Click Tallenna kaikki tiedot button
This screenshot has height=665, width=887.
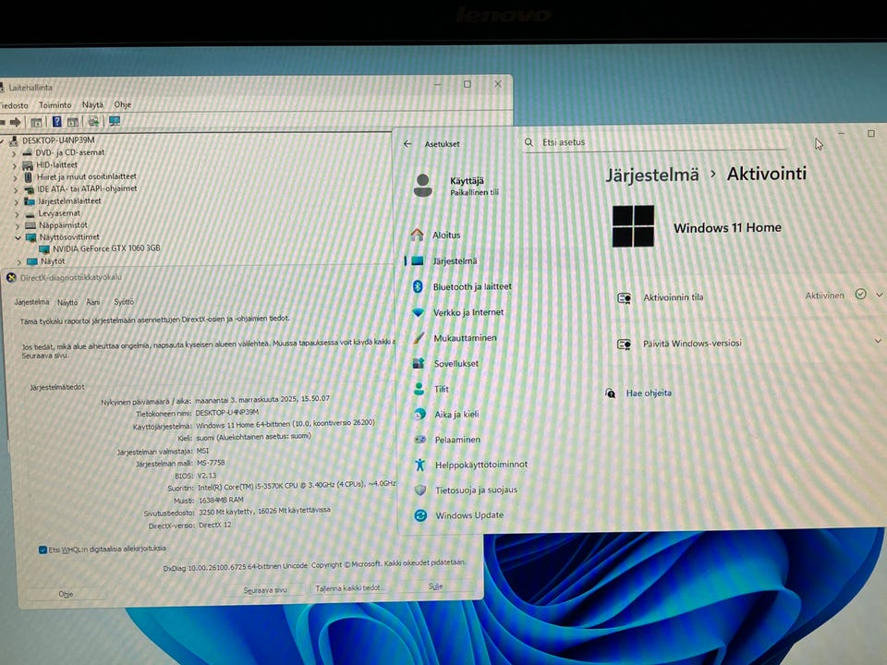coord(349,588)
